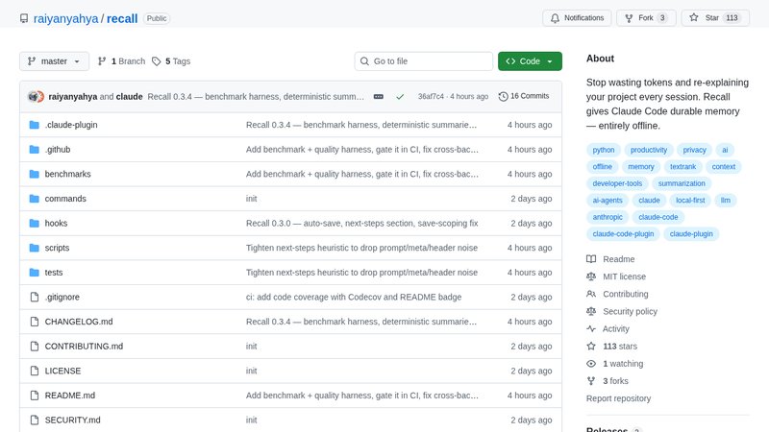This screenshot has height=432, width=769.
Task: Select the claude-plugin topic tag
Action: [691, 233]
